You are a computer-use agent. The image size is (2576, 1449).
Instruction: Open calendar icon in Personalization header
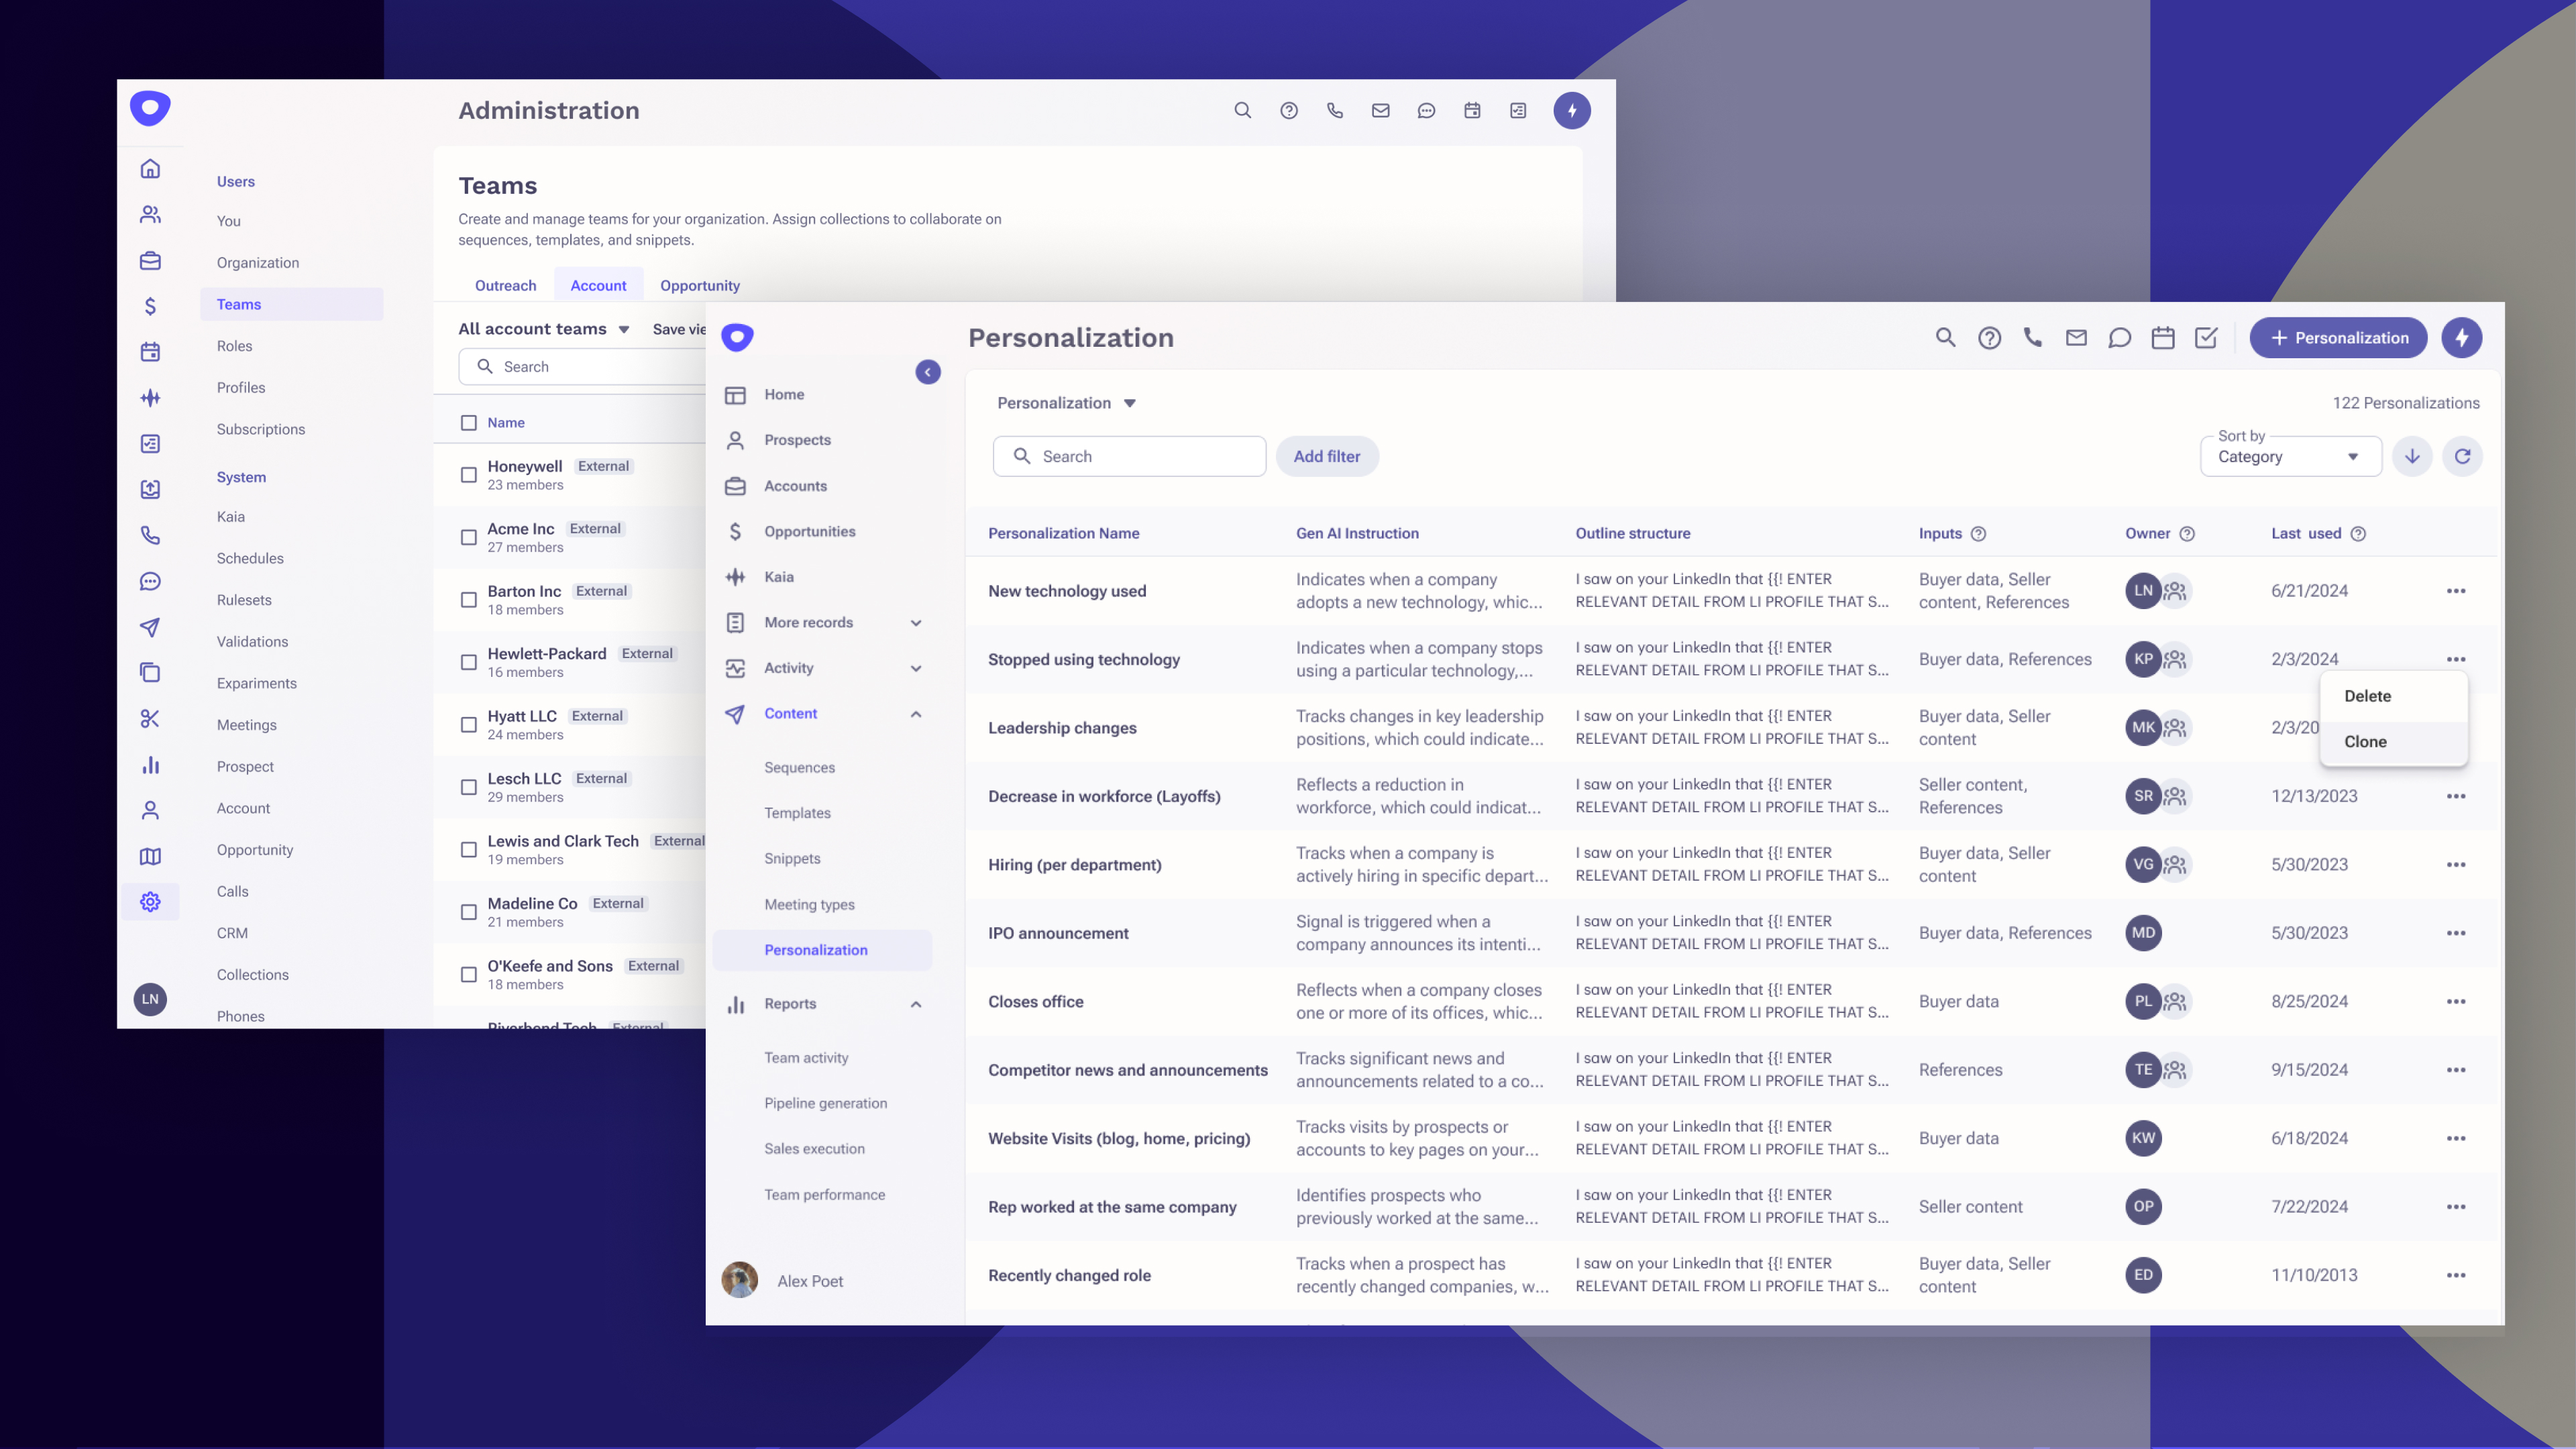click(x=2163, y=338)
